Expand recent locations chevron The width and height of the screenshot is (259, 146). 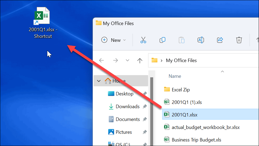click(x=127, y=60)
